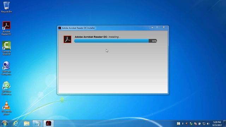Click the red speaker tray icon
226x127 pixels.
click(x=187, y=123)
